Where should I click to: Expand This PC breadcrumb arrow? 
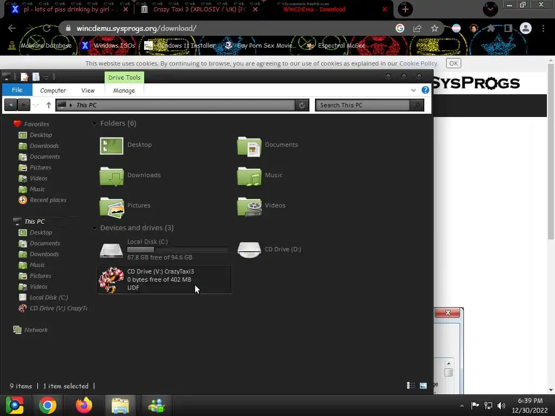coord(71,105)
